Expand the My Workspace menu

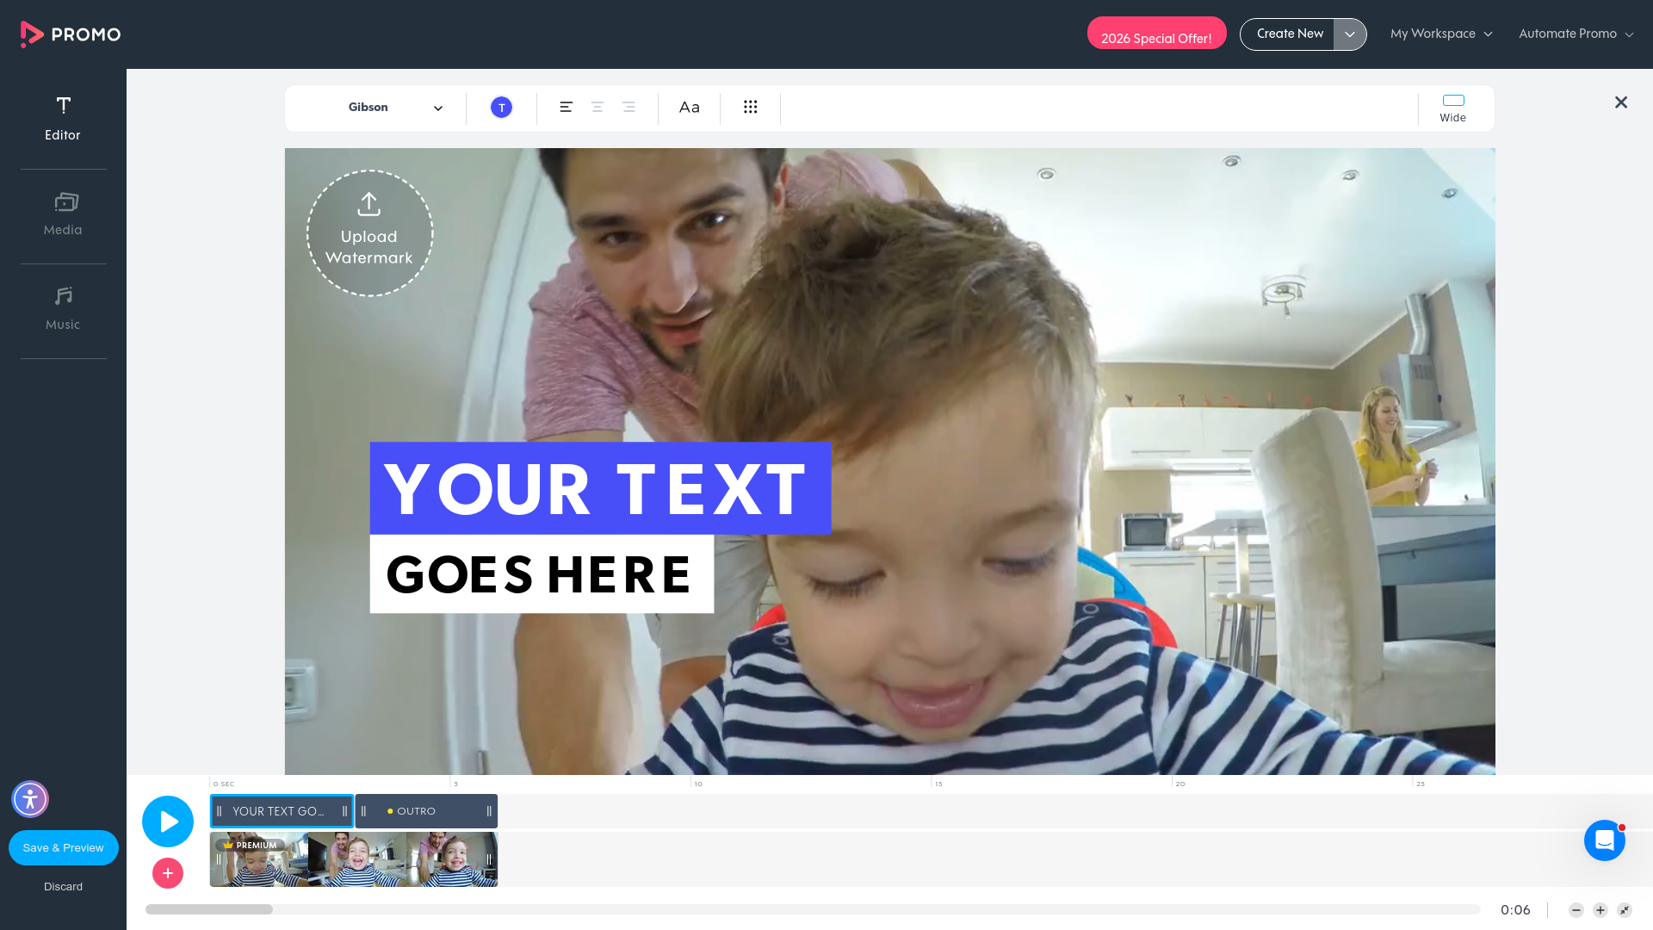1440,34
